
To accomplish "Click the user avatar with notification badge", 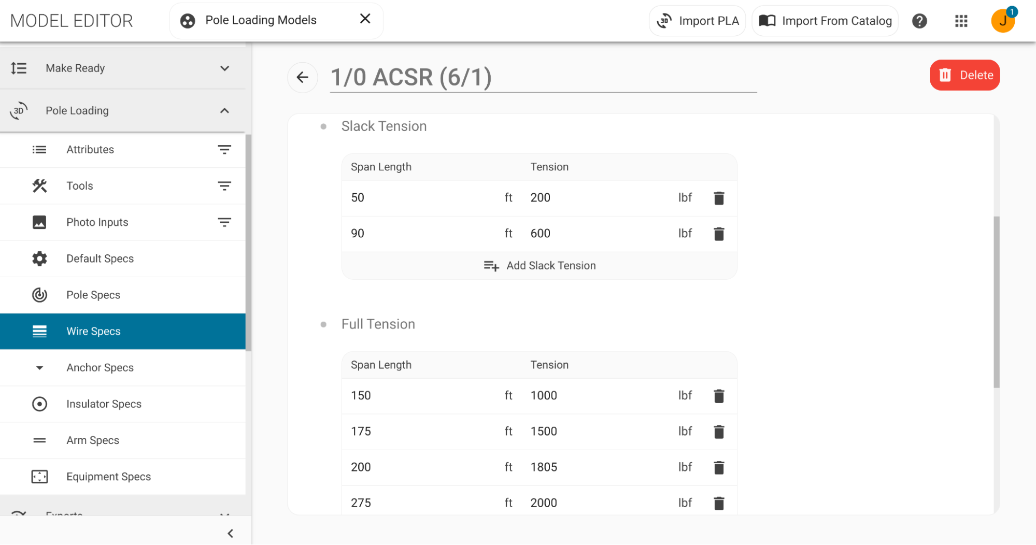I will pos(1002,21).
